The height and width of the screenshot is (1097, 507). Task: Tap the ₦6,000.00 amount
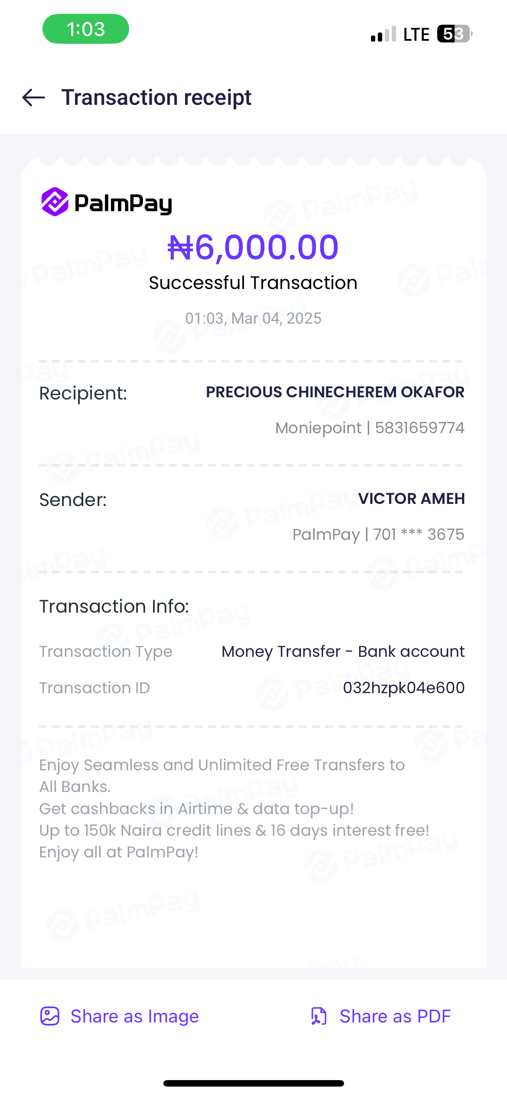click(x=253, y=247)
